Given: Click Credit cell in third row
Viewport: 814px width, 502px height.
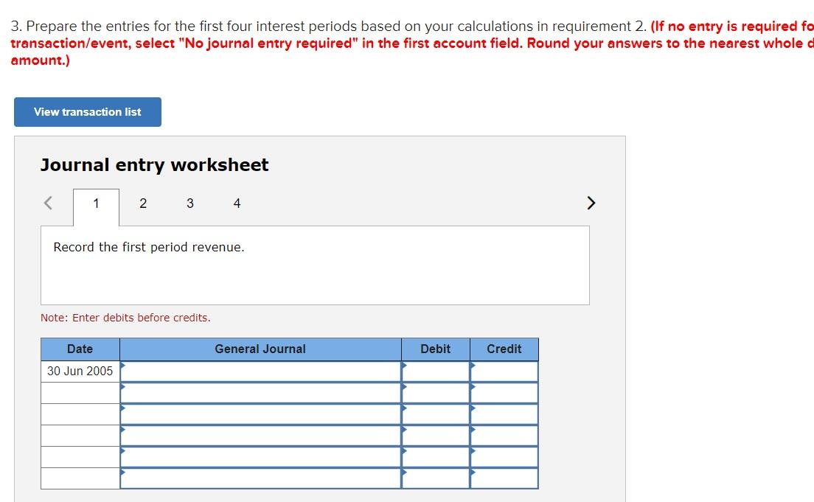Looking at the screenshot, I should point(504,414).
